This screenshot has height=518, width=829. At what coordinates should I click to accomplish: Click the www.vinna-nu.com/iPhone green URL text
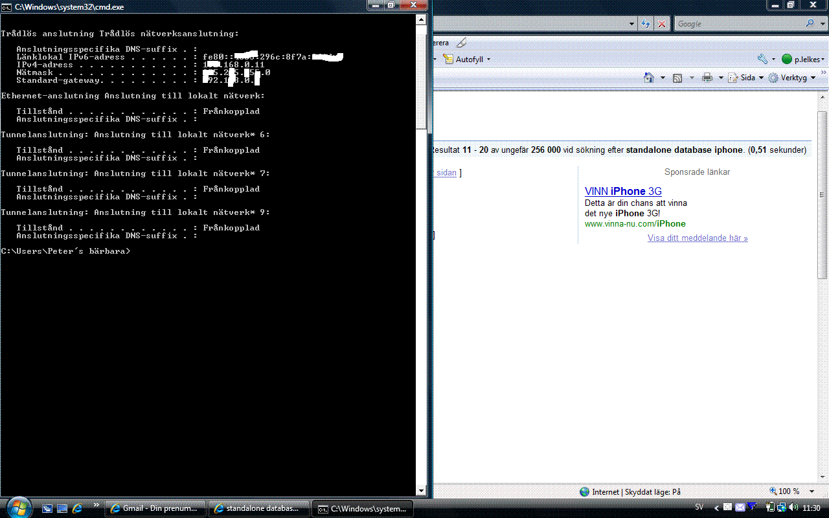click(x=635, y=223)
